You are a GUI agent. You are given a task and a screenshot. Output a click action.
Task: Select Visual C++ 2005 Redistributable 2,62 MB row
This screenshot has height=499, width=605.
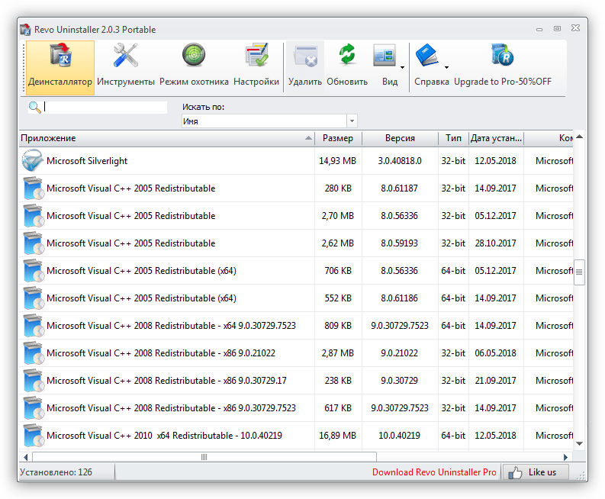296,243
